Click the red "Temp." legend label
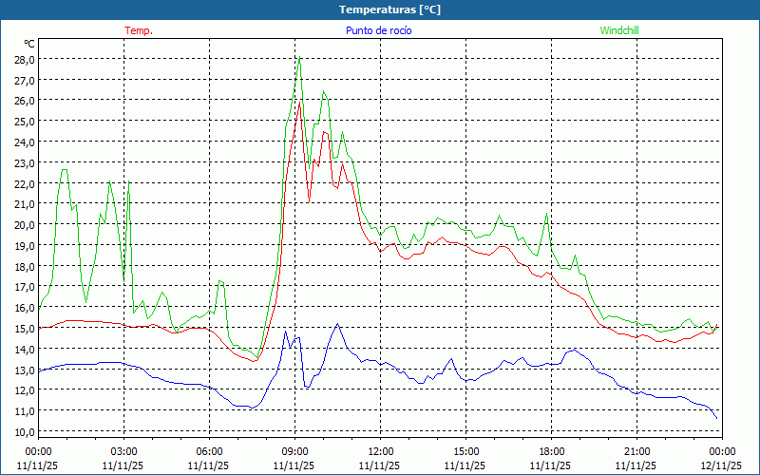Image resolution: width=760 pixels, height=475 pixels. point(139,30)
